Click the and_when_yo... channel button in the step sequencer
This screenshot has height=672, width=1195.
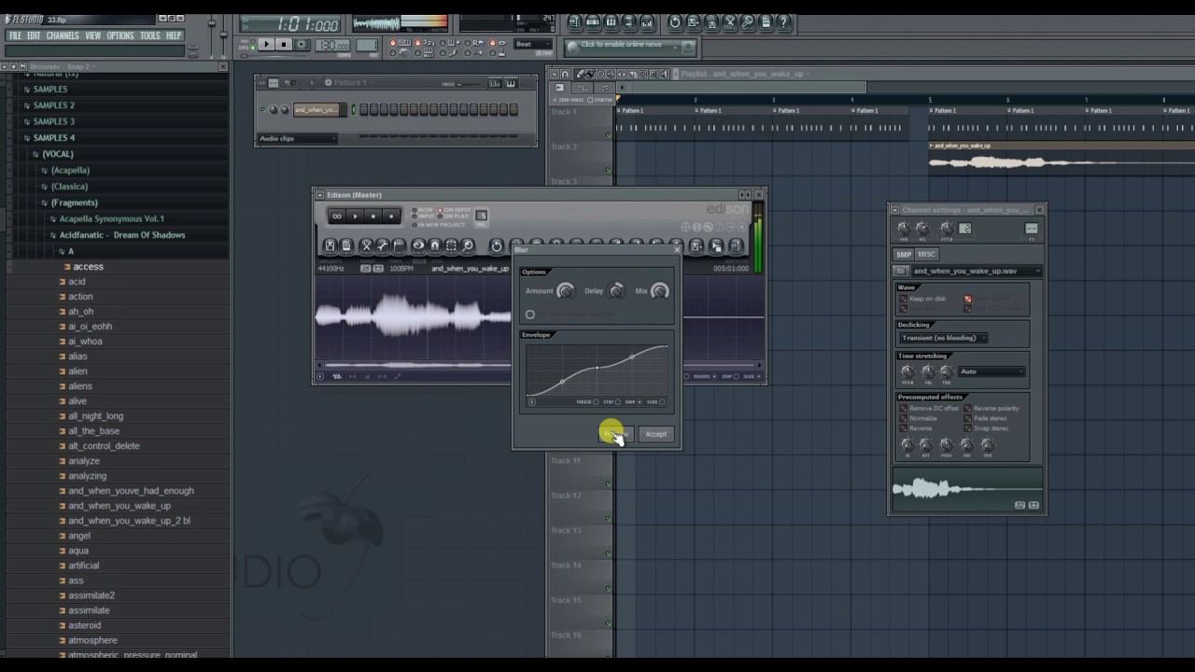coord(316,109)
